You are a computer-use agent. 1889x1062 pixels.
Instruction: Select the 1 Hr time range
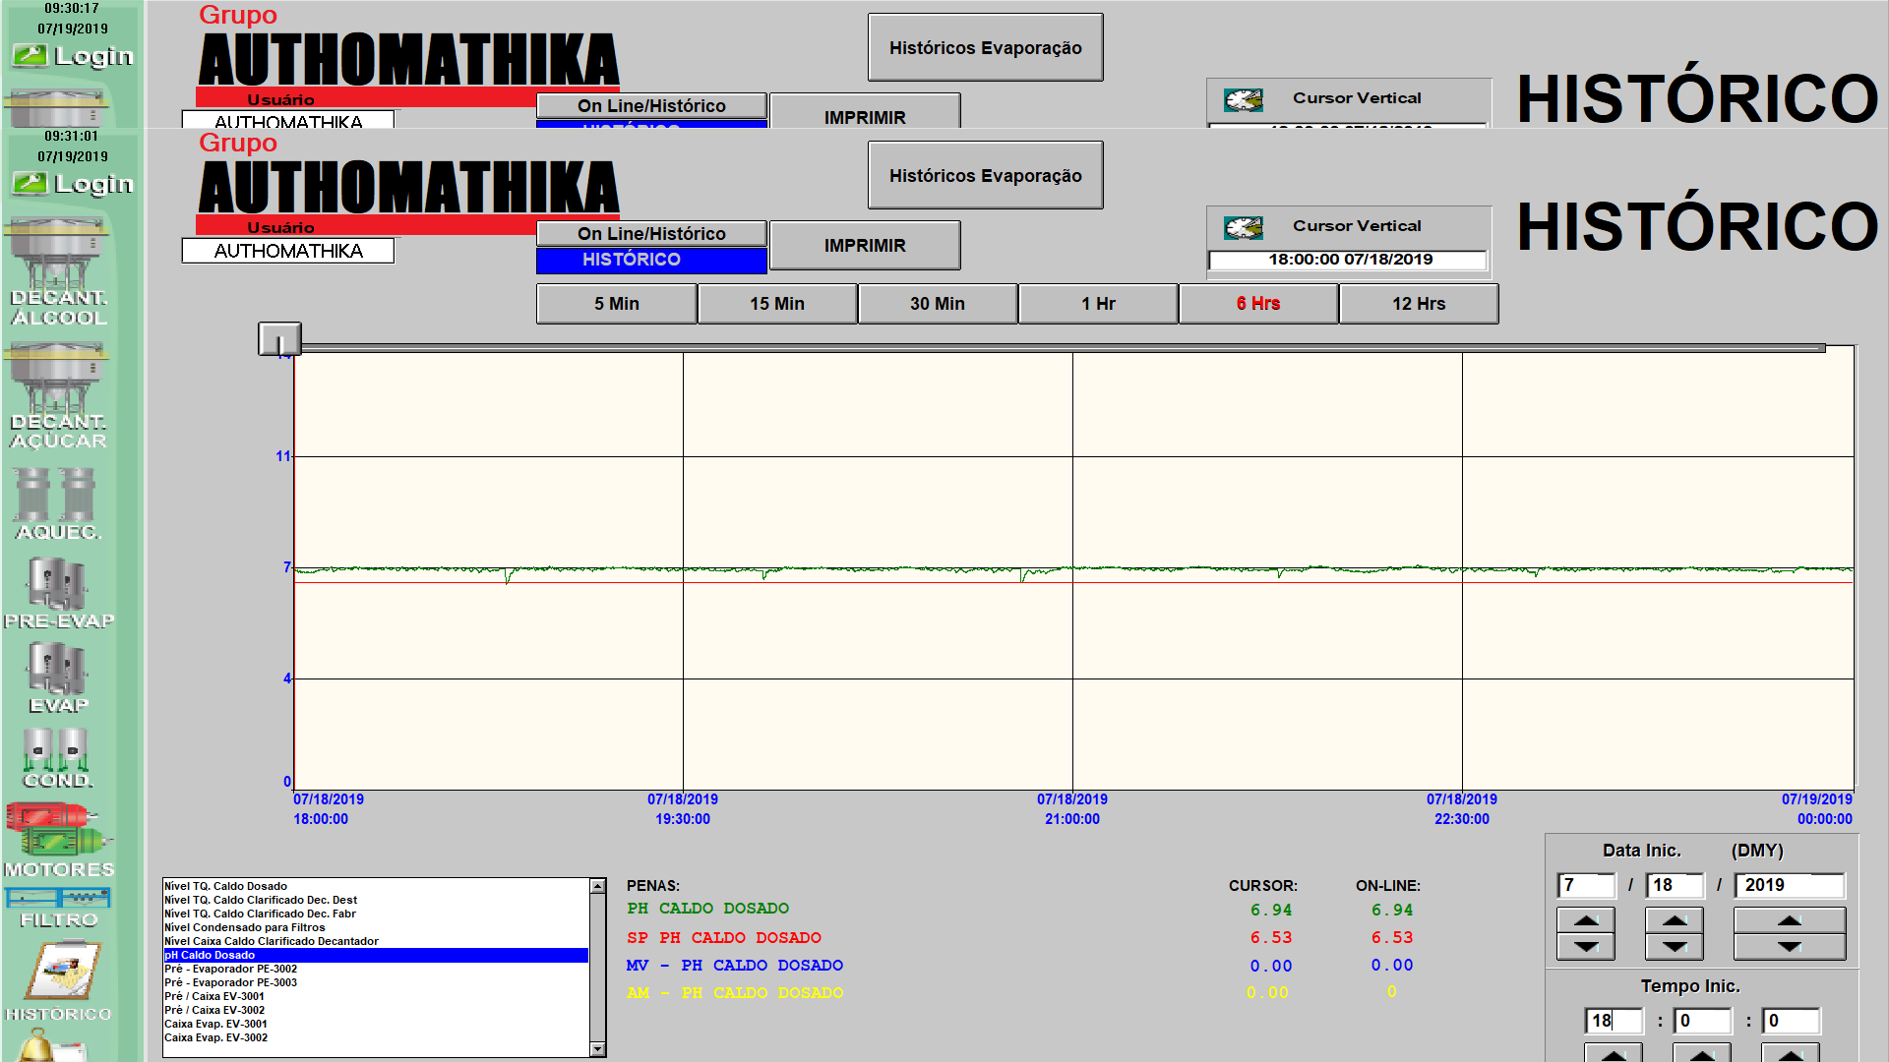pyautogui.click(x=1098, y=304)
